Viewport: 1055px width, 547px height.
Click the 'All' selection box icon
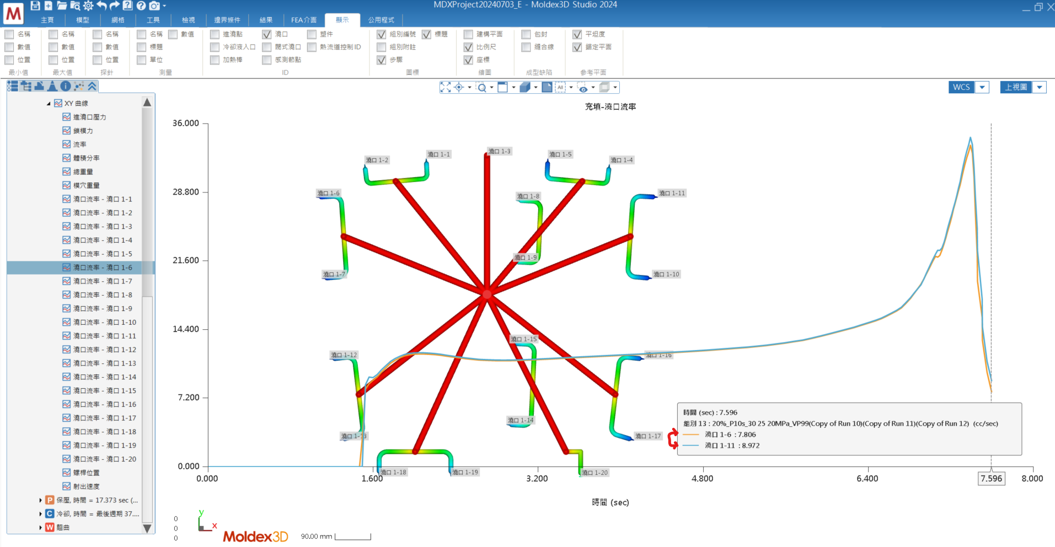tap(560, 87)
